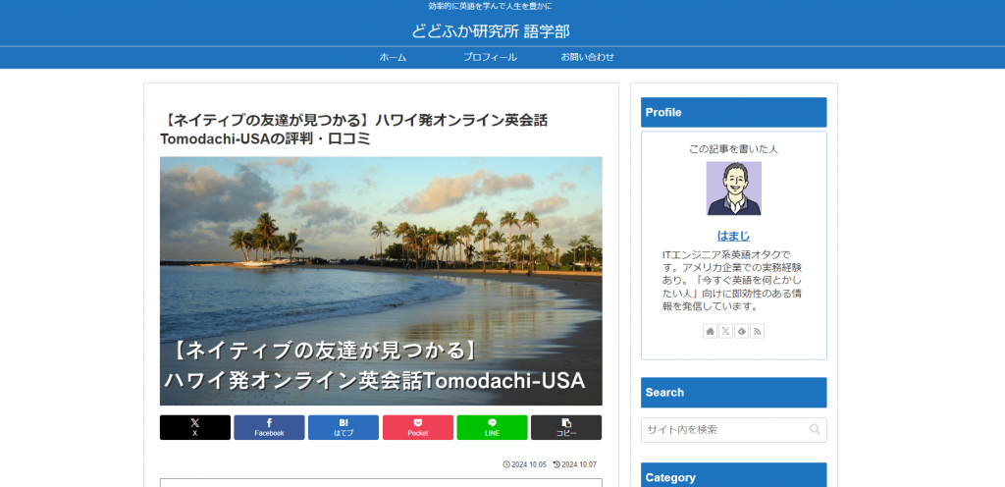Click the site title どどふか研究所 語学部
This screenshot has width=1005, height=487.
491,30
